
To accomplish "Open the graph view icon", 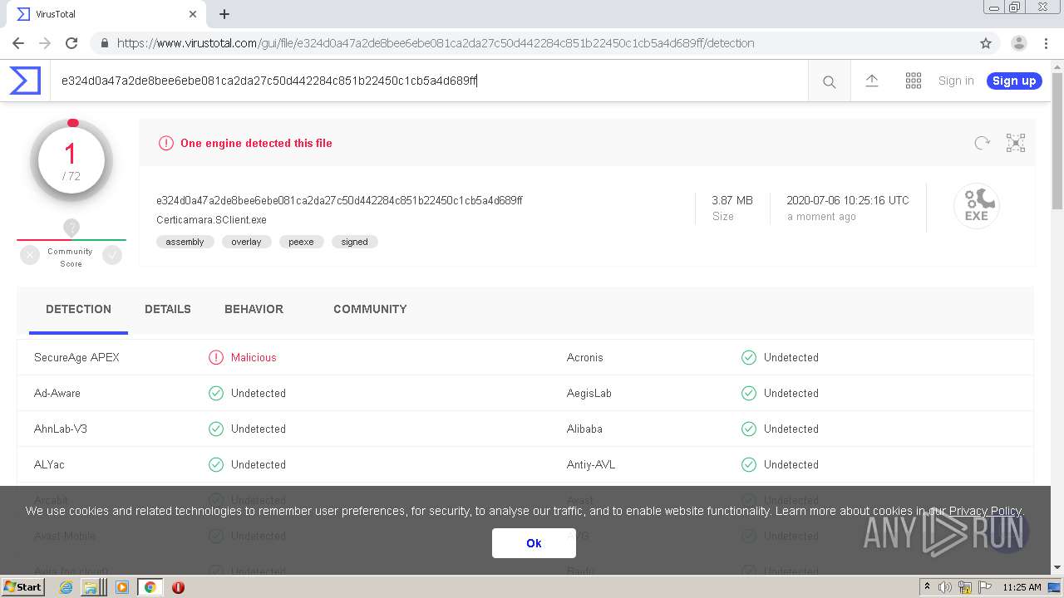I will point(1016,143).
